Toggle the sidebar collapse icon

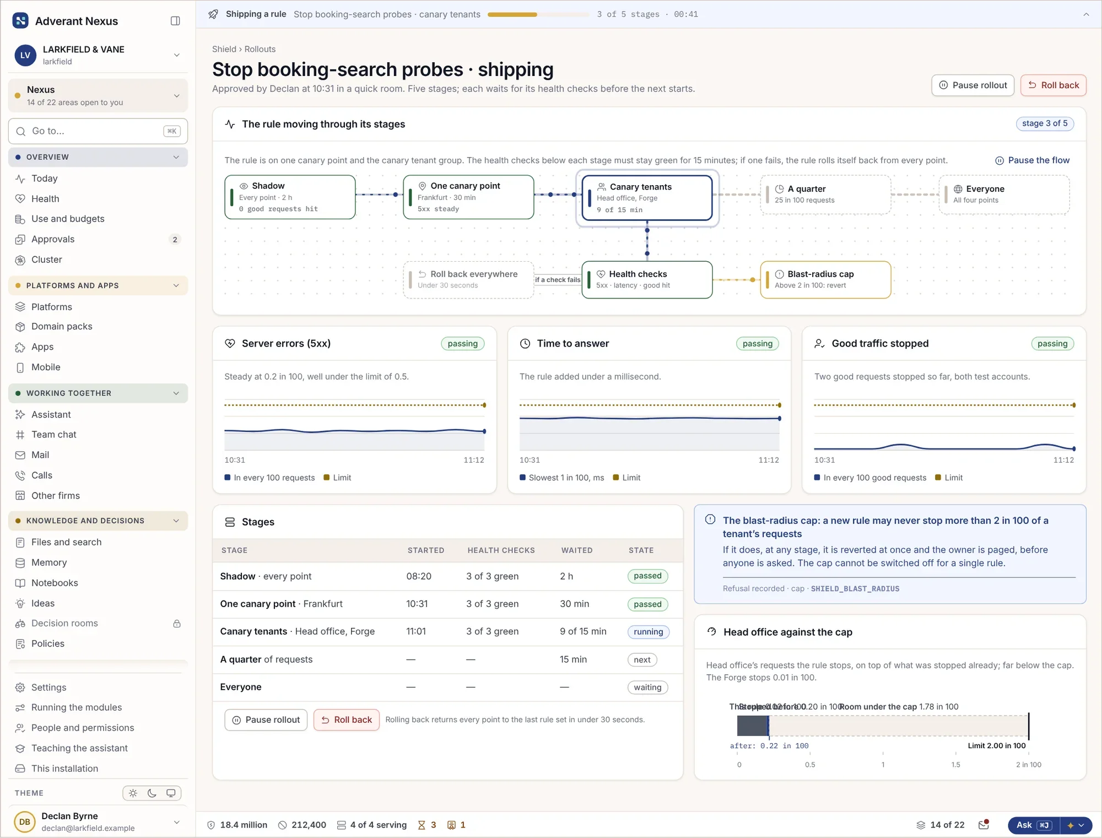[175, 21]
